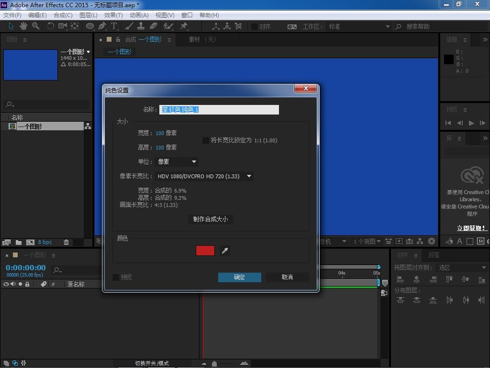This screenshot has height=368, width=490.
Task: Reset exposure in the viewer footer
Action: pos(432,241)
